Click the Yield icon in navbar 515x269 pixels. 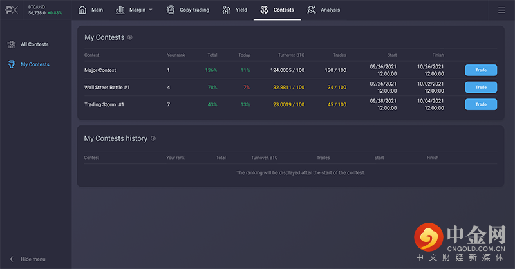click(x=227, y=10)
